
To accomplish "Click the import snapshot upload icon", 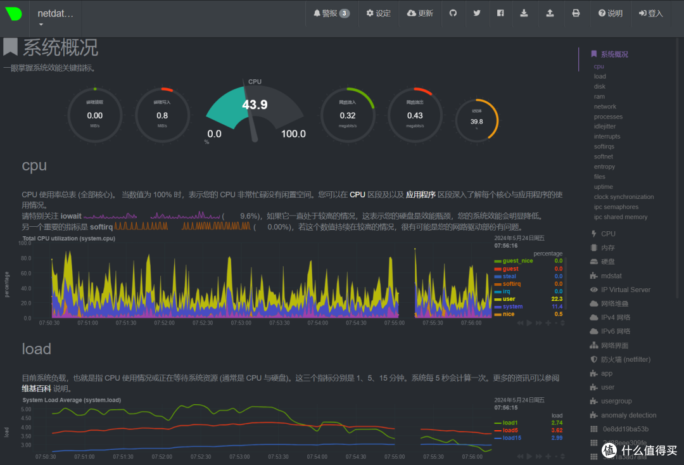I will click(550, 13).
